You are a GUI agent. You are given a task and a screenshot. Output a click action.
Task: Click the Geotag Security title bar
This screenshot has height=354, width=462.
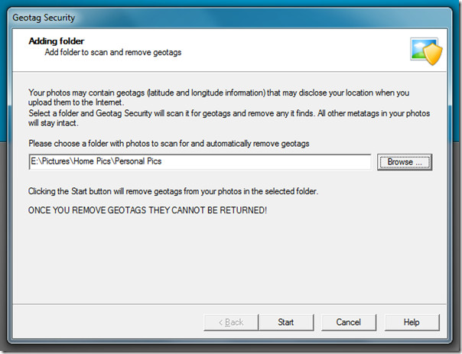(229, 18)
